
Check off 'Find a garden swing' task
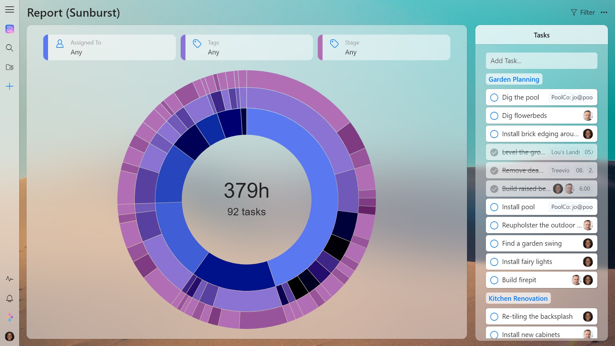494,243
